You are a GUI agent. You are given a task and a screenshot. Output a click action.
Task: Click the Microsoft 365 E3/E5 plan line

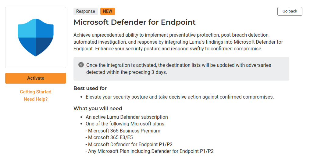click(x=110, y=137)
